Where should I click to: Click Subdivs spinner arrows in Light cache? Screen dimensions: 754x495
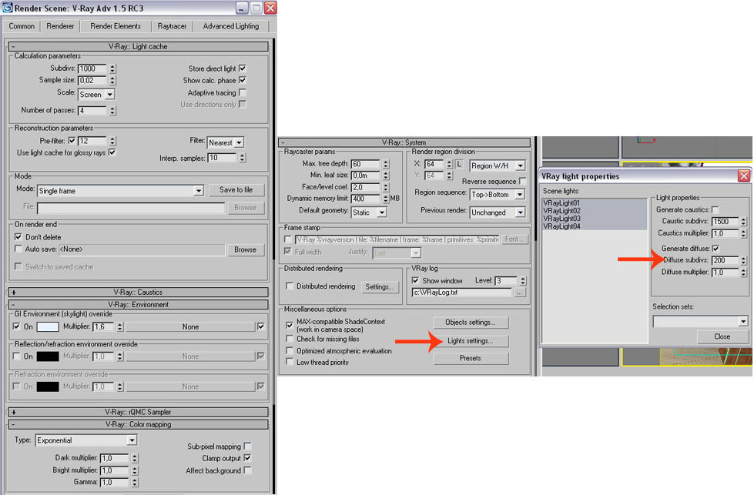(112, 69)
